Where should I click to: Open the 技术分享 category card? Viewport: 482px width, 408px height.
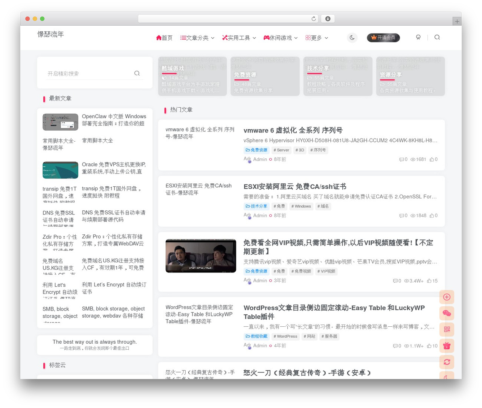[338, 76]
